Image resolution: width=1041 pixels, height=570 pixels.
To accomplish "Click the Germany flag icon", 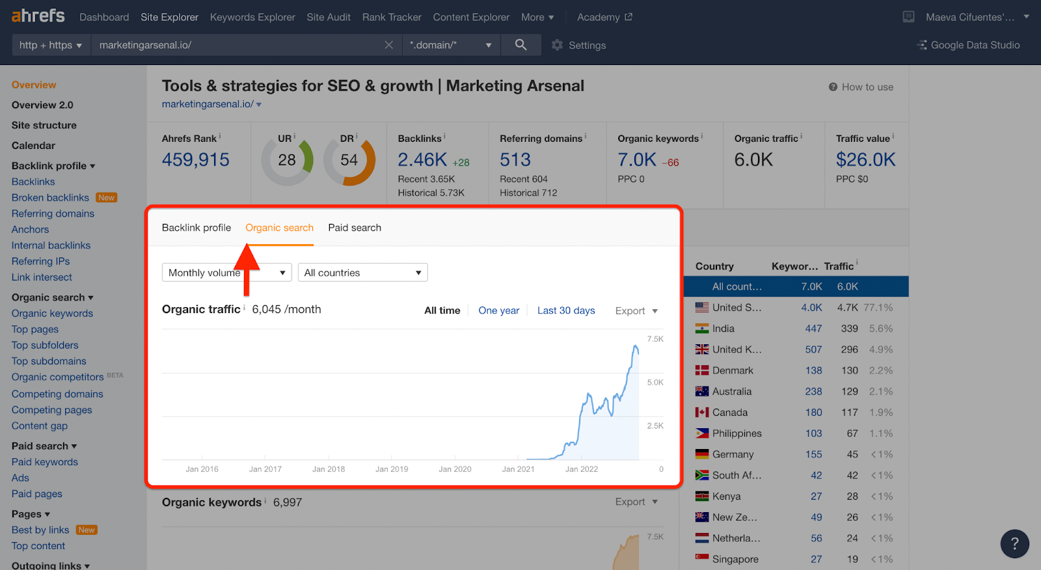I will tap(702, 454).
